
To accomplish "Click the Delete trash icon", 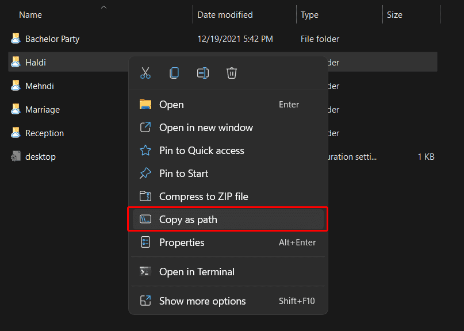I will (x=232, y=73).
